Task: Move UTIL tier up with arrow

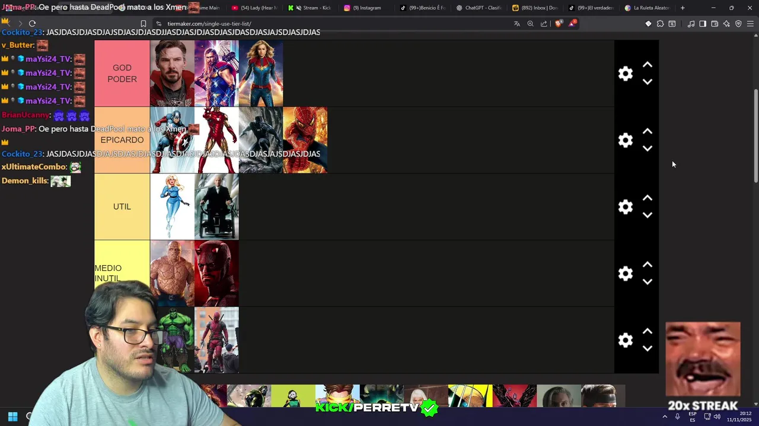Action: pos(648,198)
